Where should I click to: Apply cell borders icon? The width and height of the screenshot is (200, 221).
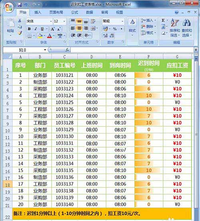tap(29, 36)
